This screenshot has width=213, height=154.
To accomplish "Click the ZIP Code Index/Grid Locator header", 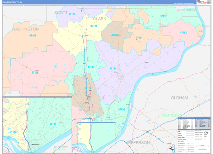I will coord(186,118).
